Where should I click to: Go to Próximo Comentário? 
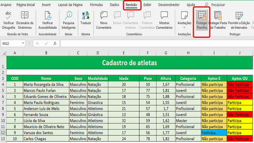147,20
